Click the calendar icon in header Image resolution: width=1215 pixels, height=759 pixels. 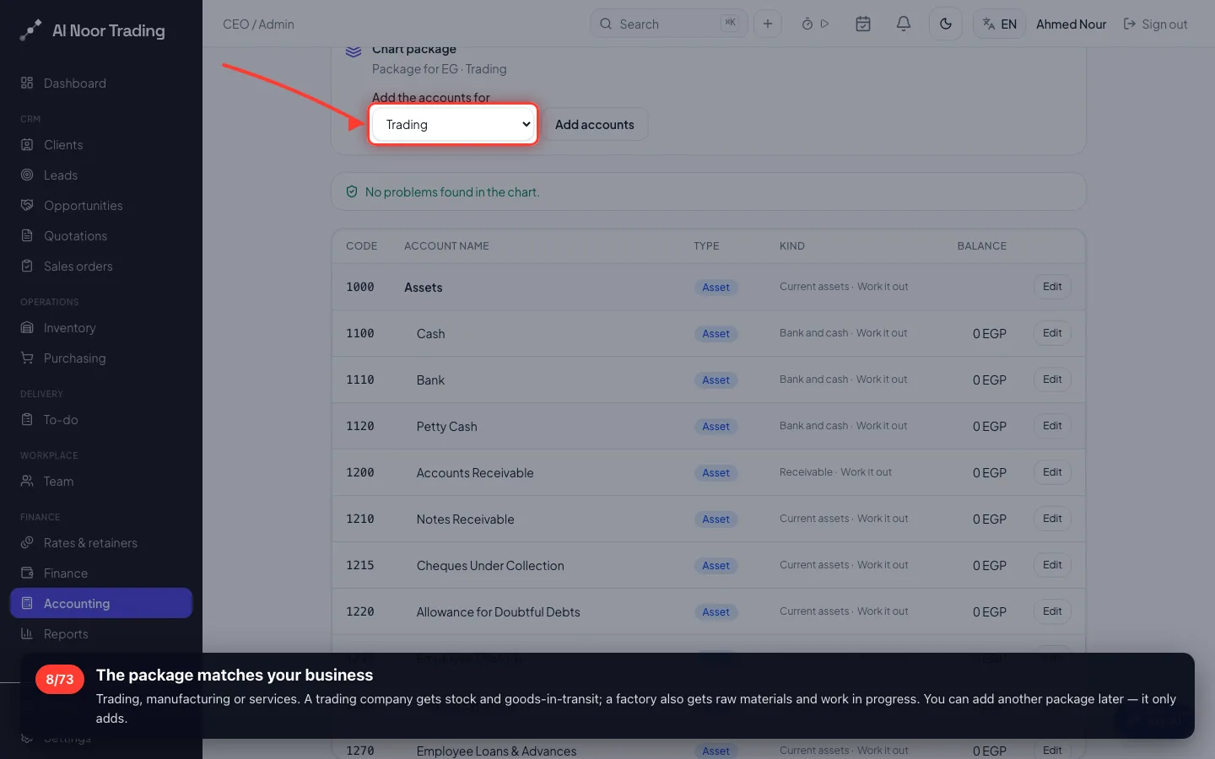pyautogui.click(x=863, y=24)
